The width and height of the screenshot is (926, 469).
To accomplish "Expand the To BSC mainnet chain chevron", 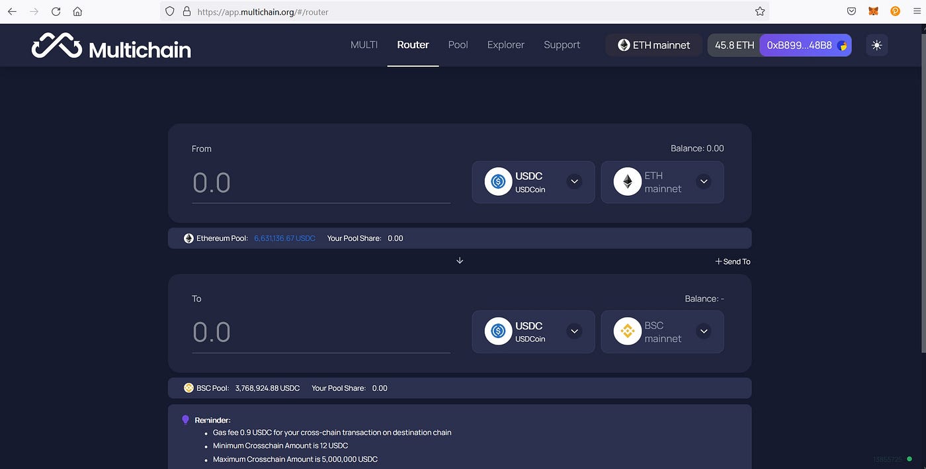I will (x=704, y=331).
